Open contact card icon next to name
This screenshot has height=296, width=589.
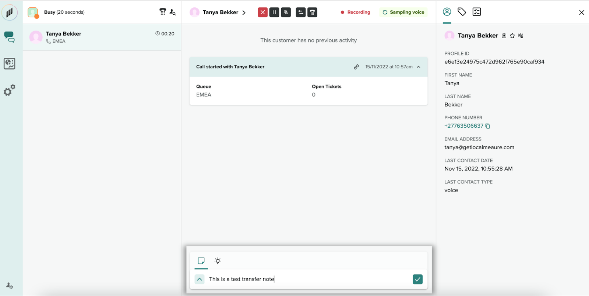click(504, 36)
